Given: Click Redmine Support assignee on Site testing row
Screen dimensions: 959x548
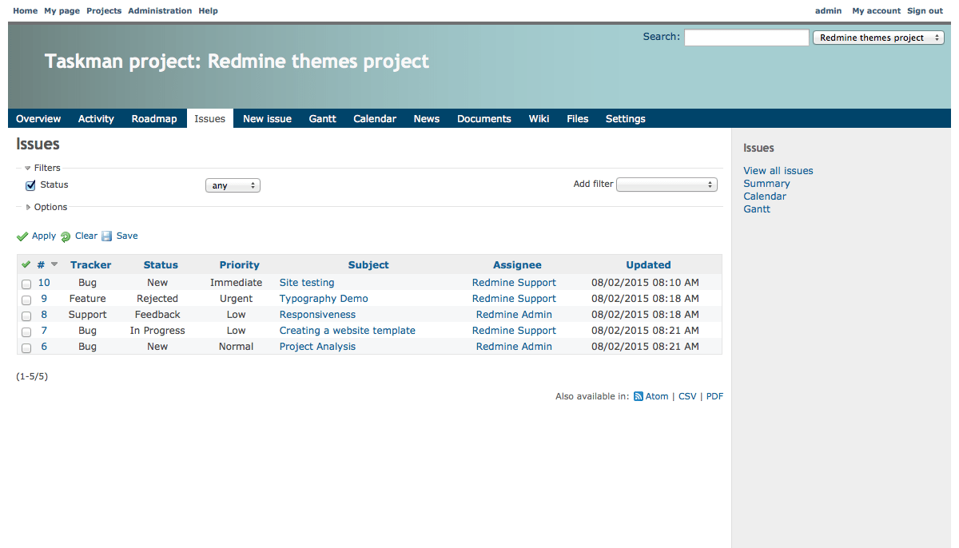Looking at the screenshot, I should point(514,283).
